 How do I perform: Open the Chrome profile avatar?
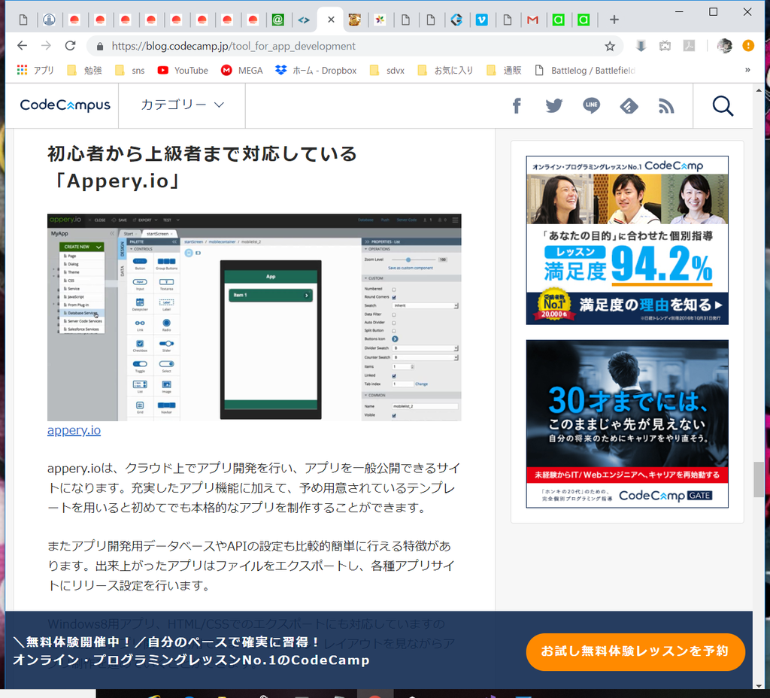(724, 46)
